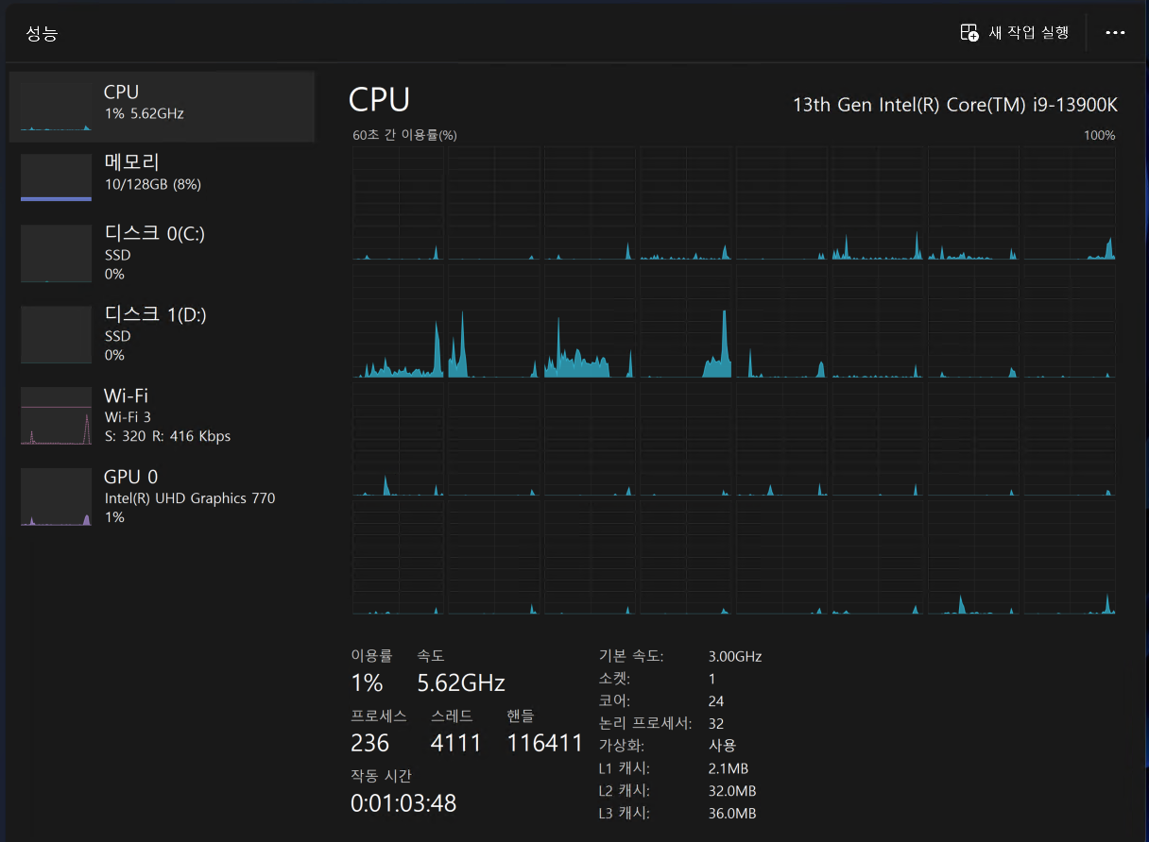Click the 새 작업 실행 button label
This screenshot has width=1149, height=842.
click(x=1029, y=33)
